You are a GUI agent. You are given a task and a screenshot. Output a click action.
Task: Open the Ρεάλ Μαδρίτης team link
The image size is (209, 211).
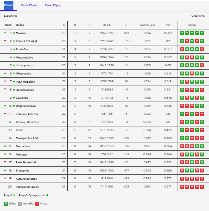pyautogui.click(x=25, y=81)
